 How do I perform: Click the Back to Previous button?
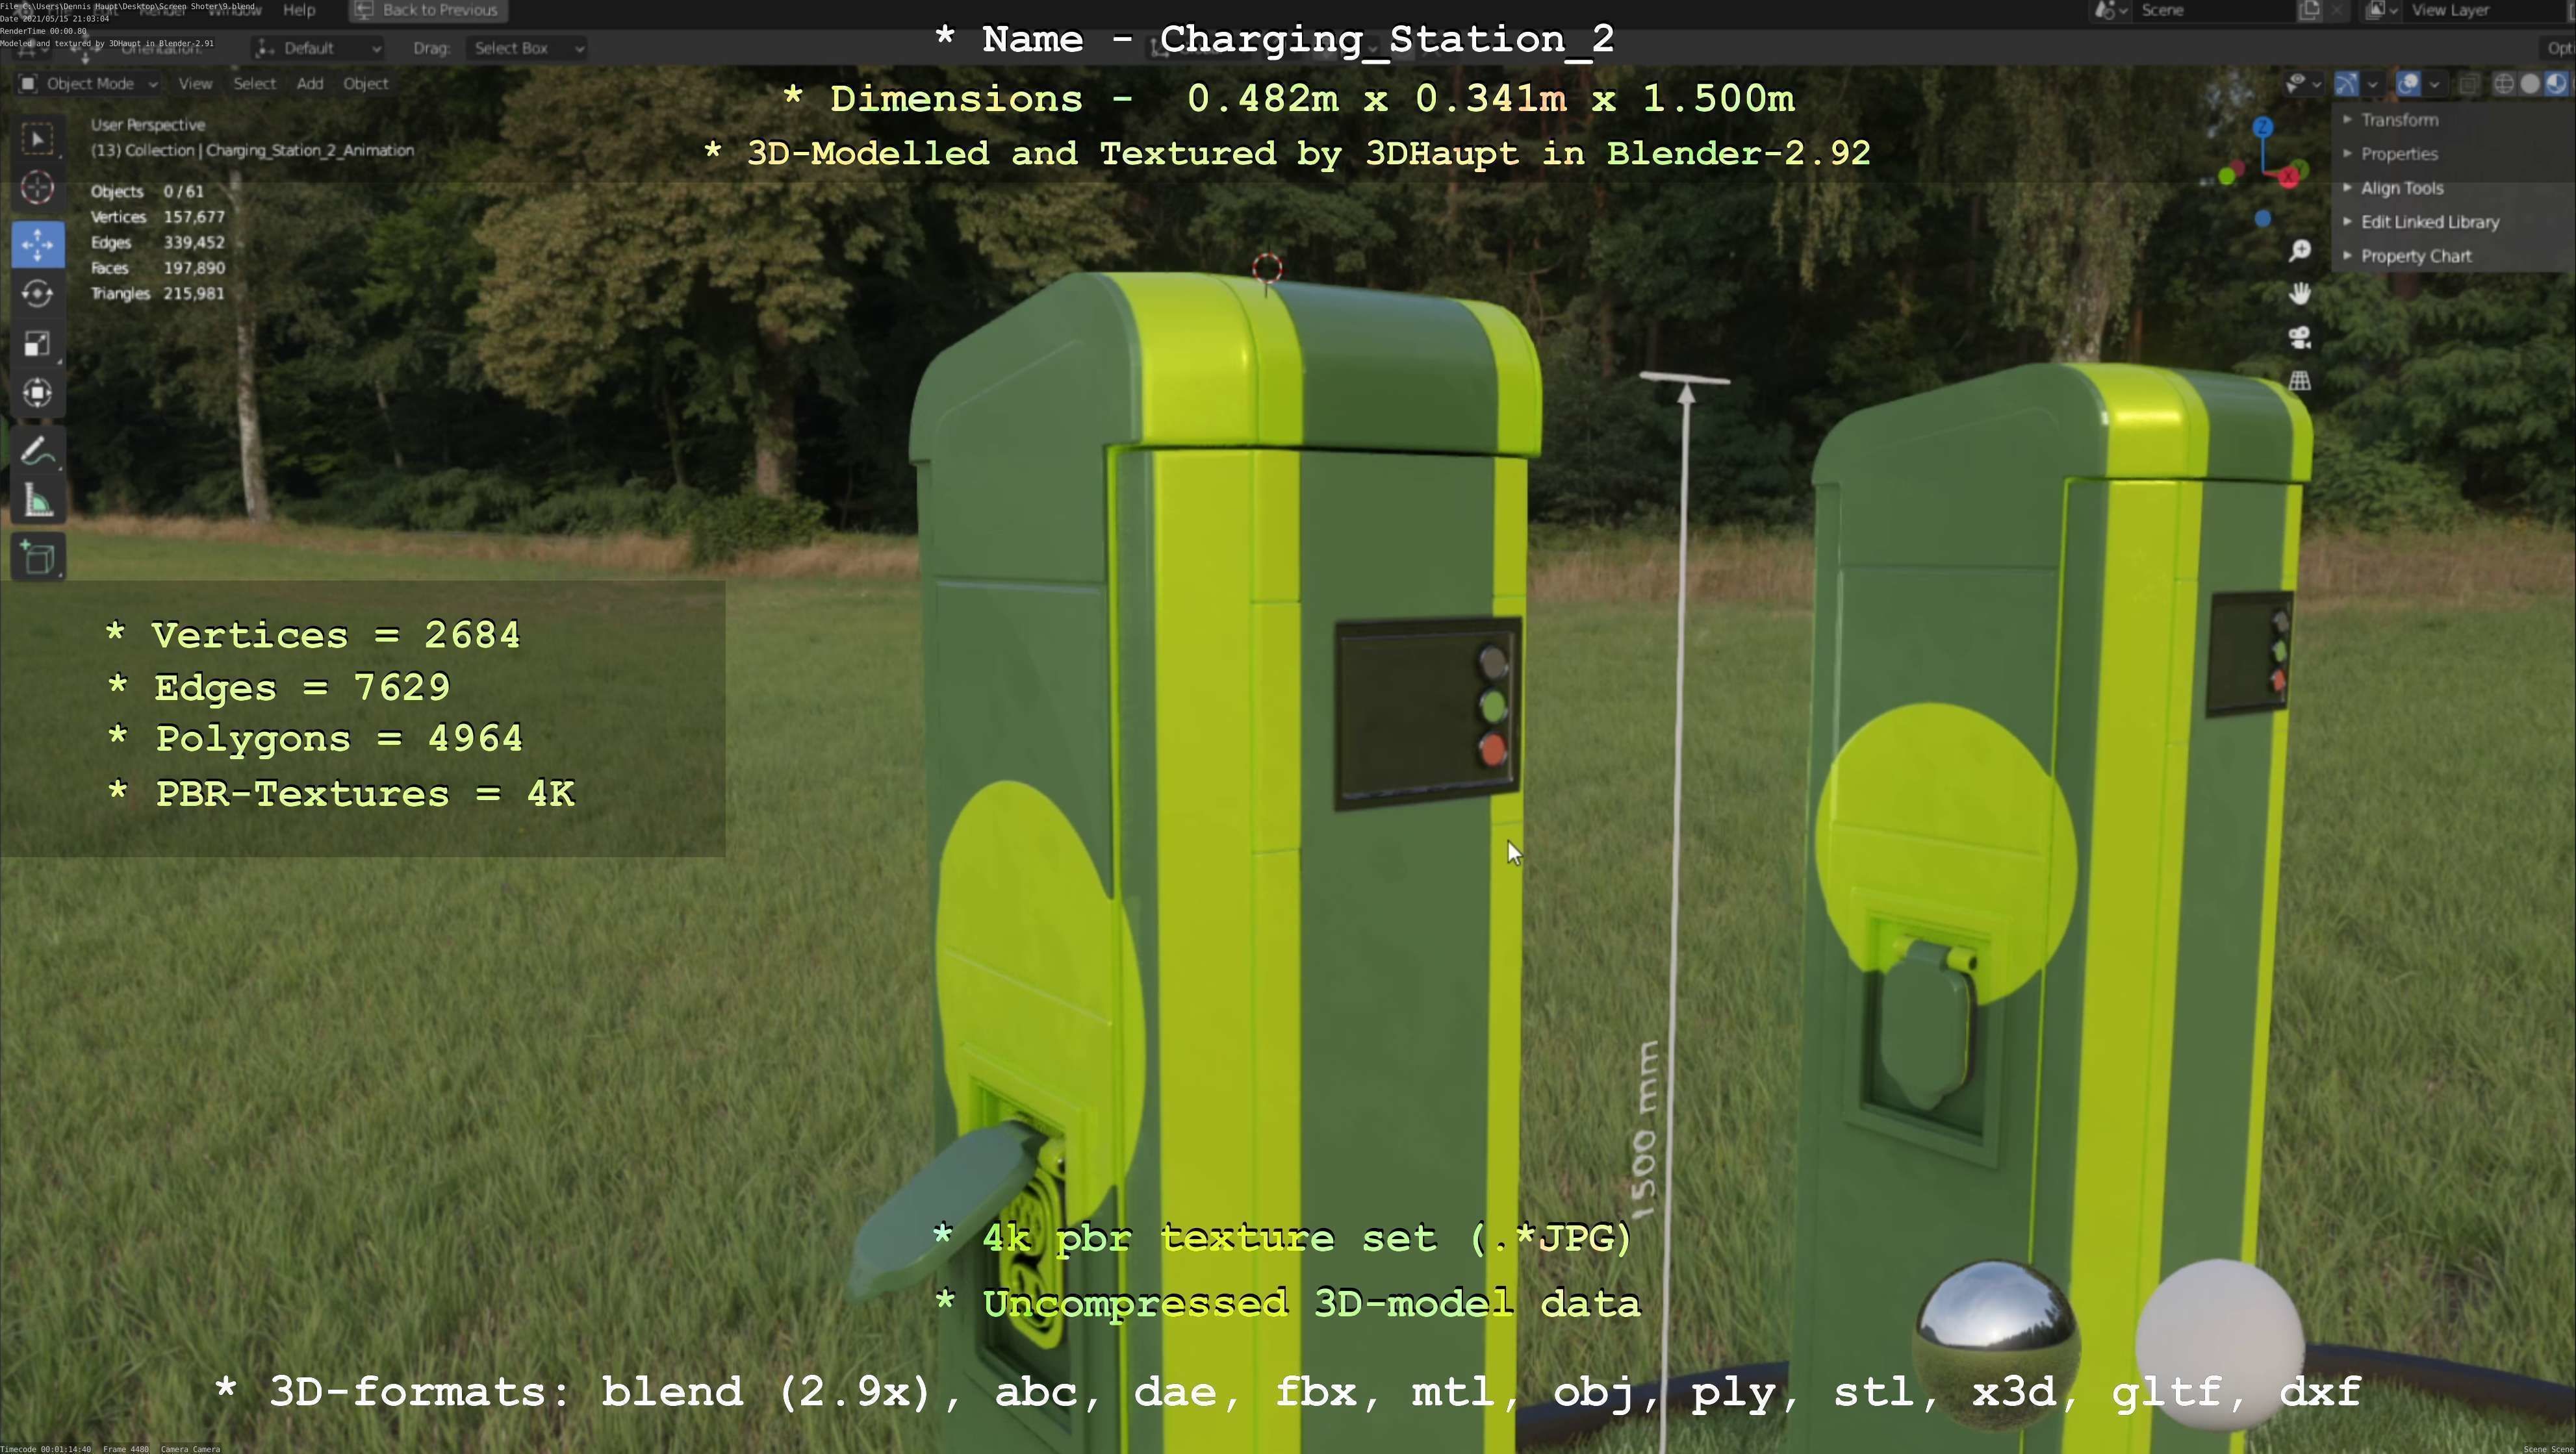[428, 10]
